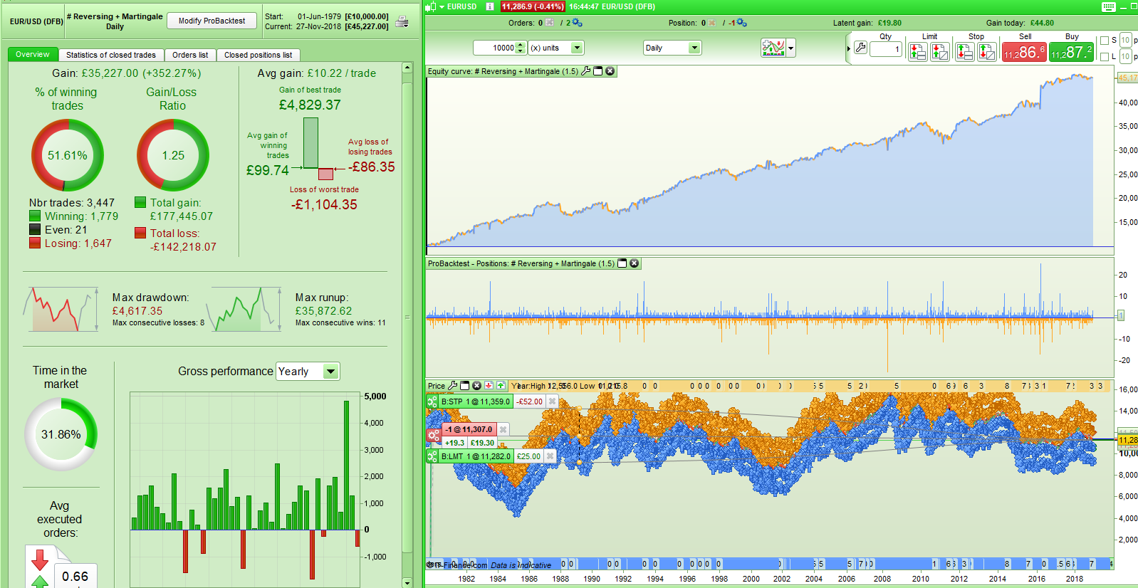1138x588 pixels.
Task: Place first Stop order icon
Action: point(964,51)
